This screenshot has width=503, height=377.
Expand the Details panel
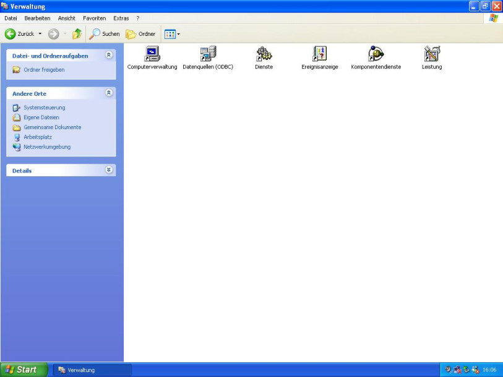tap(109, 170)
